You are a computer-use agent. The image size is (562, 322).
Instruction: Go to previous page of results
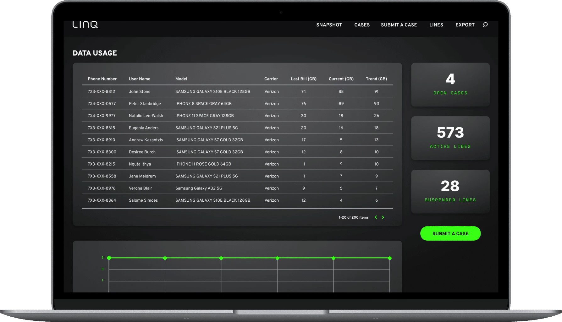[376, 217]
